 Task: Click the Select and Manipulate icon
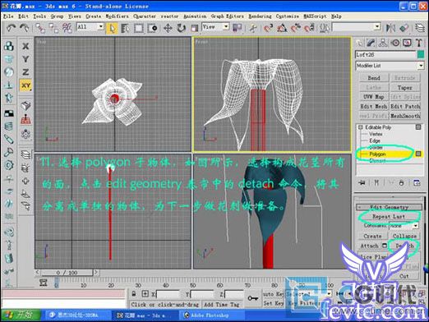pos(252,28)
